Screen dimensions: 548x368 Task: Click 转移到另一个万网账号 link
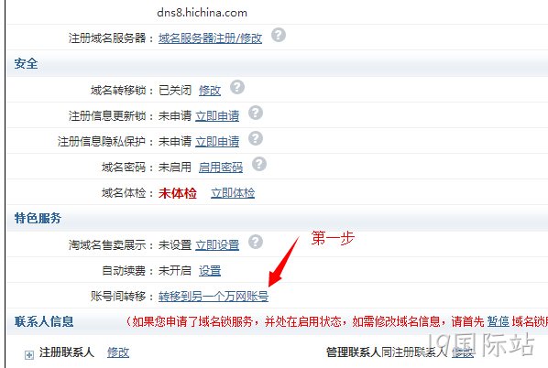[214, 297]
